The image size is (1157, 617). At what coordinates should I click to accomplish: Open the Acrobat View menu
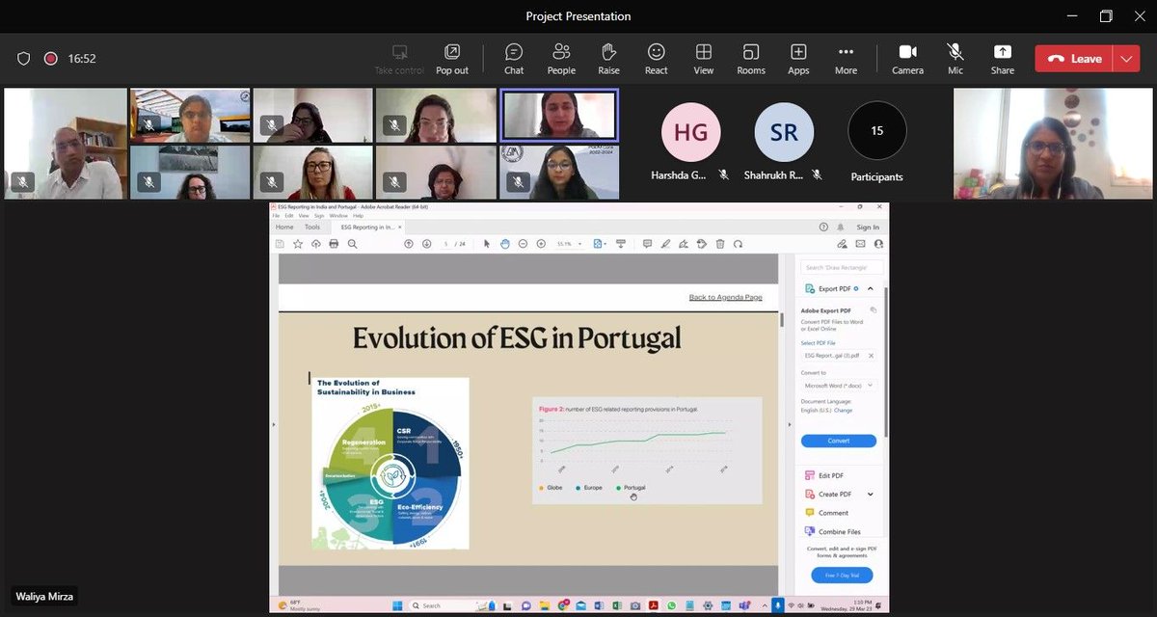click(304, 216)
